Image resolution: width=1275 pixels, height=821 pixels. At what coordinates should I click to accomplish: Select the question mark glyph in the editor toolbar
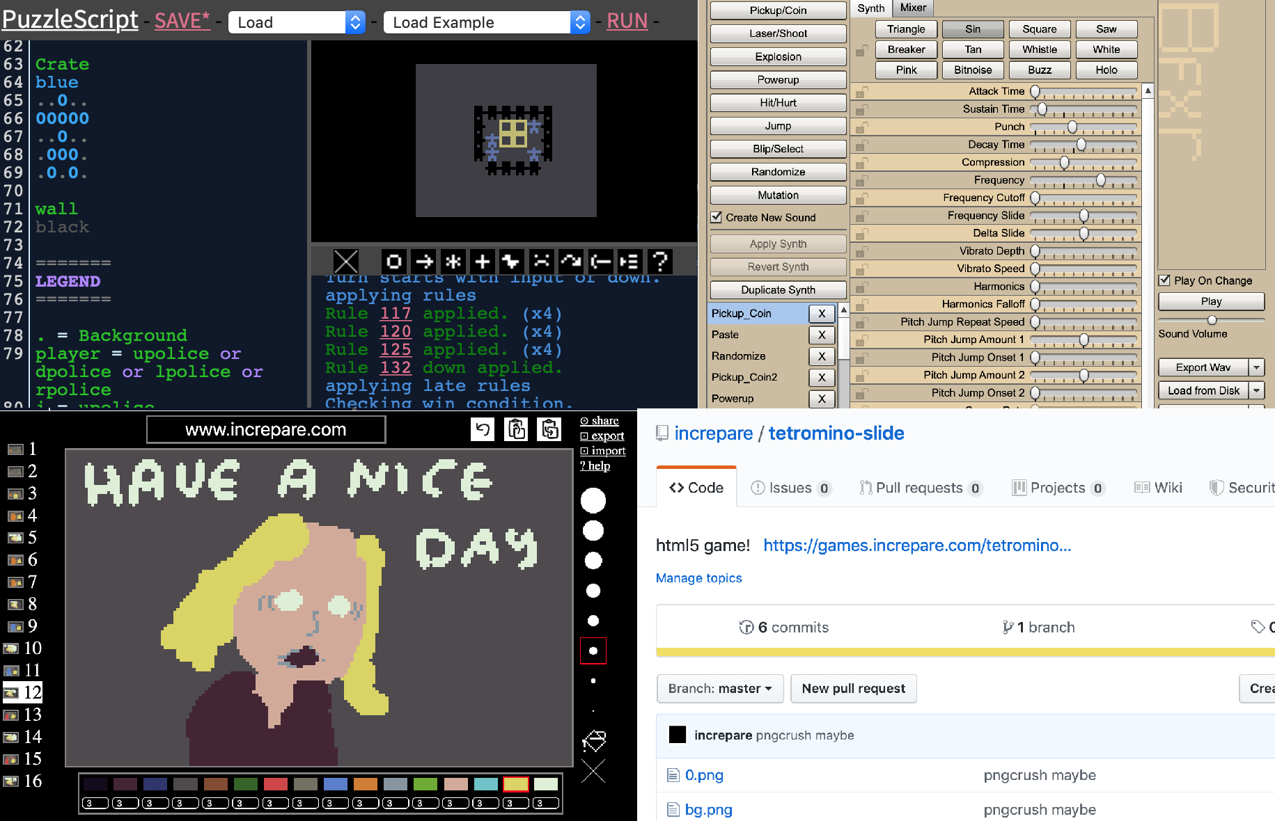(x=659, y=262)
